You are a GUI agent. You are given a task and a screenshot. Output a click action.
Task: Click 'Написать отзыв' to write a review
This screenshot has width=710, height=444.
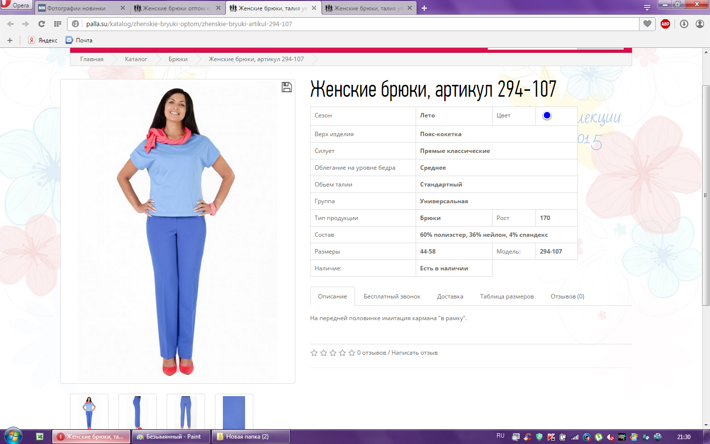415,353
